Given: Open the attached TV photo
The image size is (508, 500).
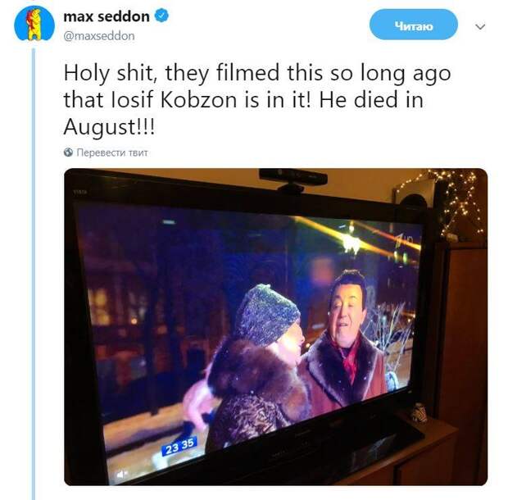Looking at the screenshot, I should [x=275, y=327].
